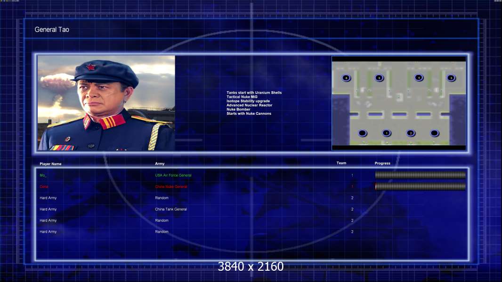The height and width of the screenshot is (282, 502).
Task: Click team number in China Nuke General row
Action: (x=352, y=187)
